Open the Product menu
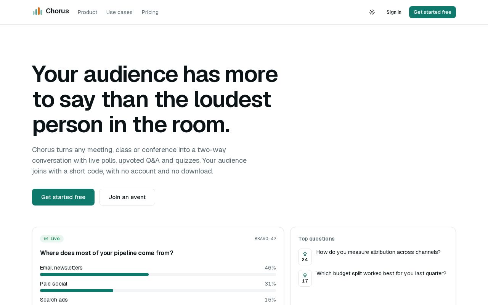Viewport: 488px width, 305px height. coord(87,12)
